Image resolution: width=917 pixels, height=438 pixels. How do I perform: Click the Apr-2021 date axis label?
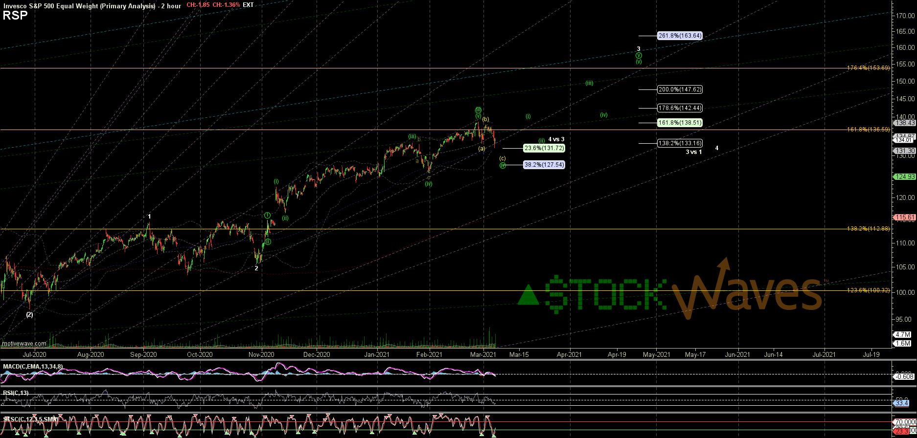tap(570, 354)
